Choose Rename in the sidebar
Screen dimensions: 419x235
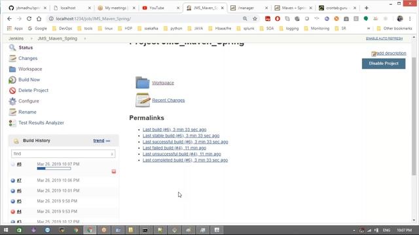27,112
